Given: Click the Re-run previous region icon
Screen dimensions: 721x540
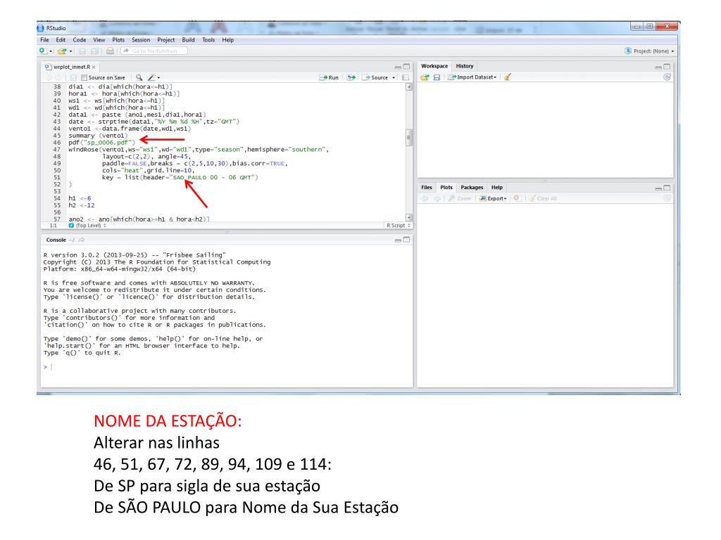Looking at the screenshot, I should coord(351,77).
